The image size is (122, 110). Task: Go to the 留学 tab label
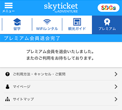tap(17, 29)
